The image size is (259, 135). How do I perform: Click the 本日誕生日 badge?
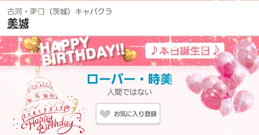185,51
